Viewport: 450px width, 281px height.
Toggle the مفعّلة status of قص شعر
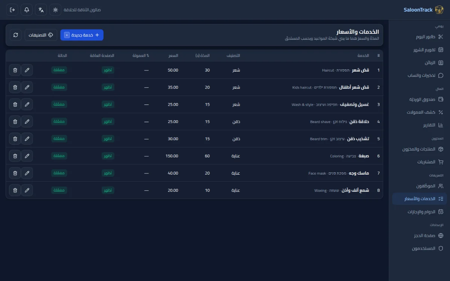pyautogui.click(x=59, y=70)
